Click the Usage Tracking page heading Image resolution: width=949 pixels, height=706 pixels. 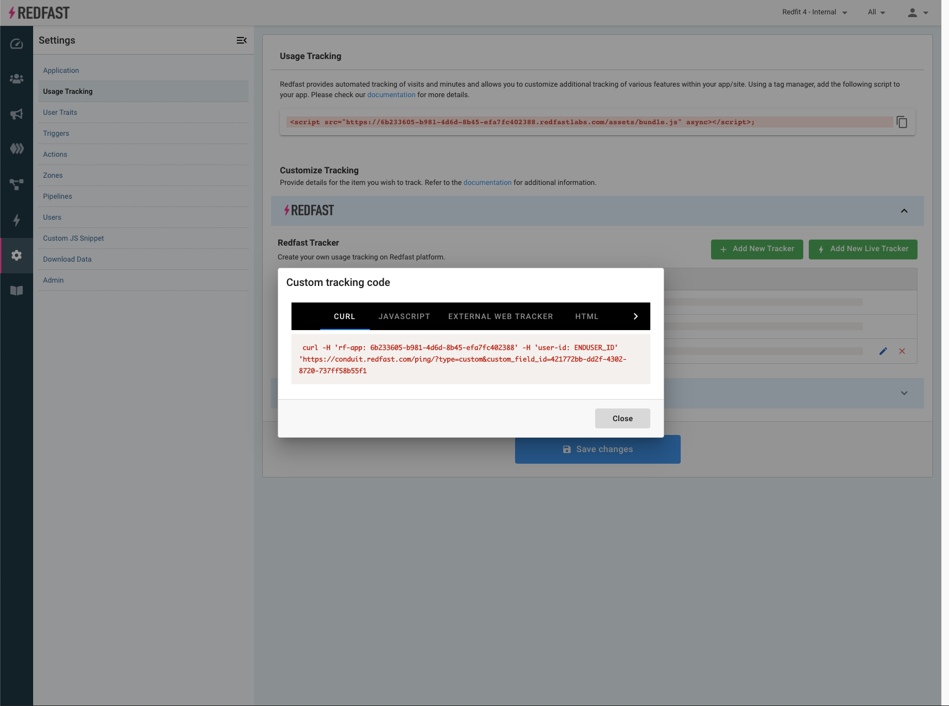(x=310, y=56)
